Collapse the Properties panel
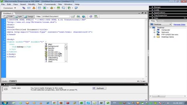 (5, 85)
